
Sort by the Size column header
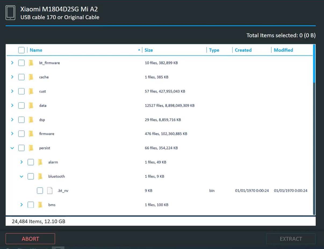coord(149,50)
